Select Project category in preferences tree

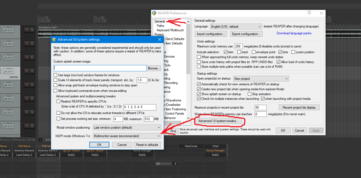tap(159, 35)
